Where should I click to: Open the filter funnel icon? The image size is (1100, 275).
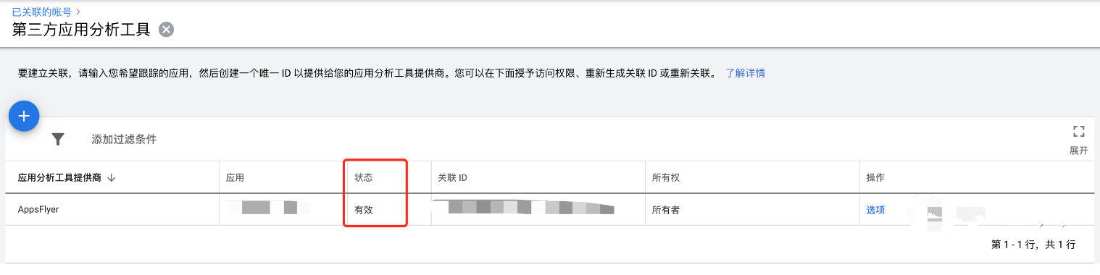pyautogui.click(x=59, y=140)
